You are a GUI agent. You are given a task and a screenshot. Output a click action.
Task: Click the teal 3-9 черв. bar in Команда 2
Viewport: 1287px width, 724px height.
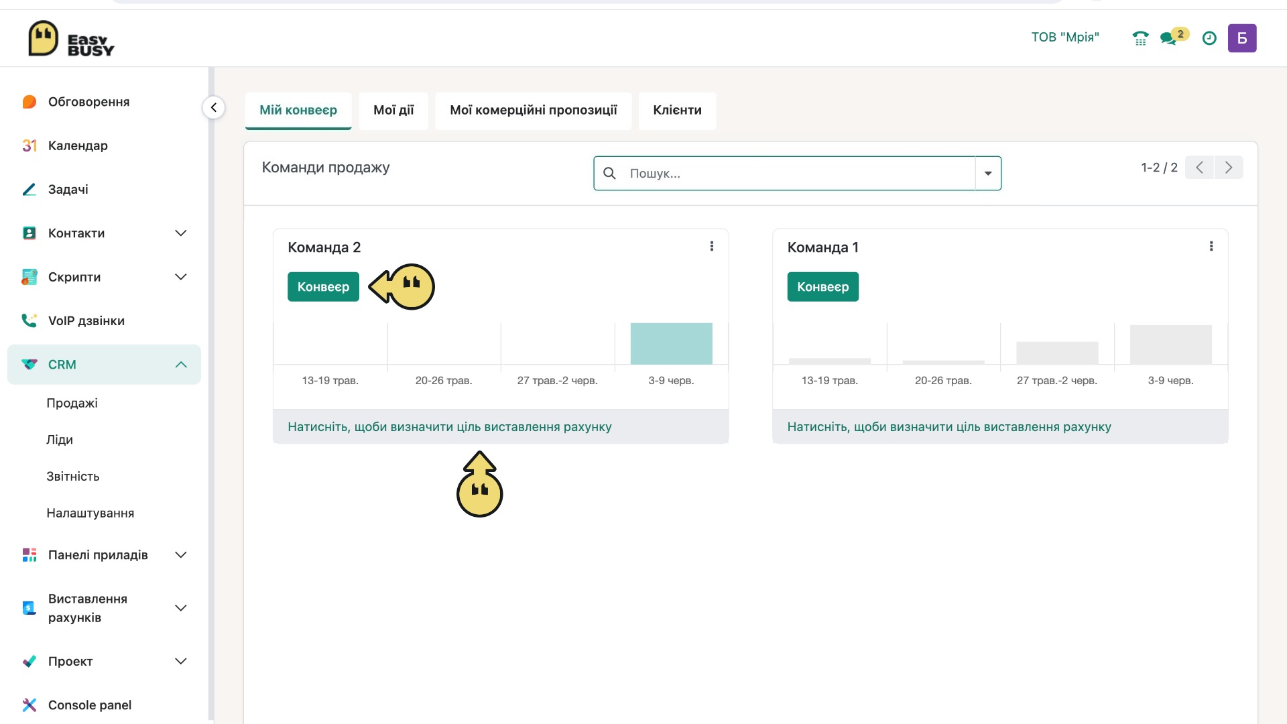pos(671,344)
